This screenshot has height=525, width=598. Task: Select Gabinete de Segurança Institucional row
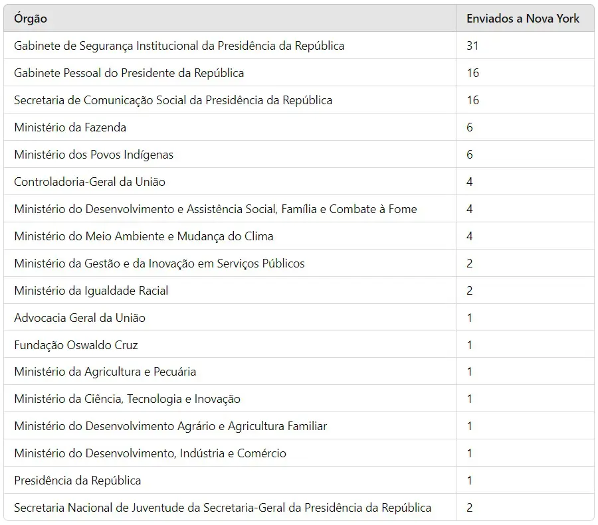tap(299, 45)
